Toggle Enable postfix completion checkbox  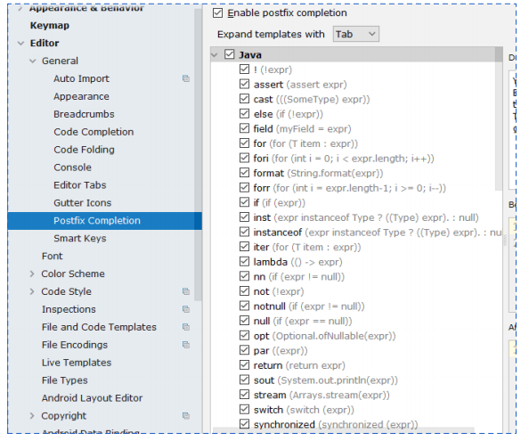217,12
